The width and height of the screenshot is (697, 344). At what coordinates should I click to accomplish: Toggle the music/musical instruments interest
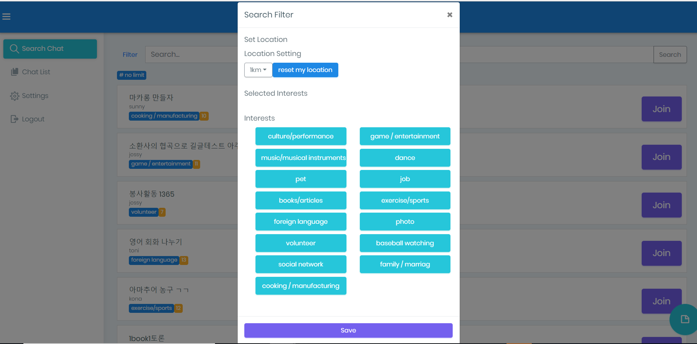tap(301, 158)
